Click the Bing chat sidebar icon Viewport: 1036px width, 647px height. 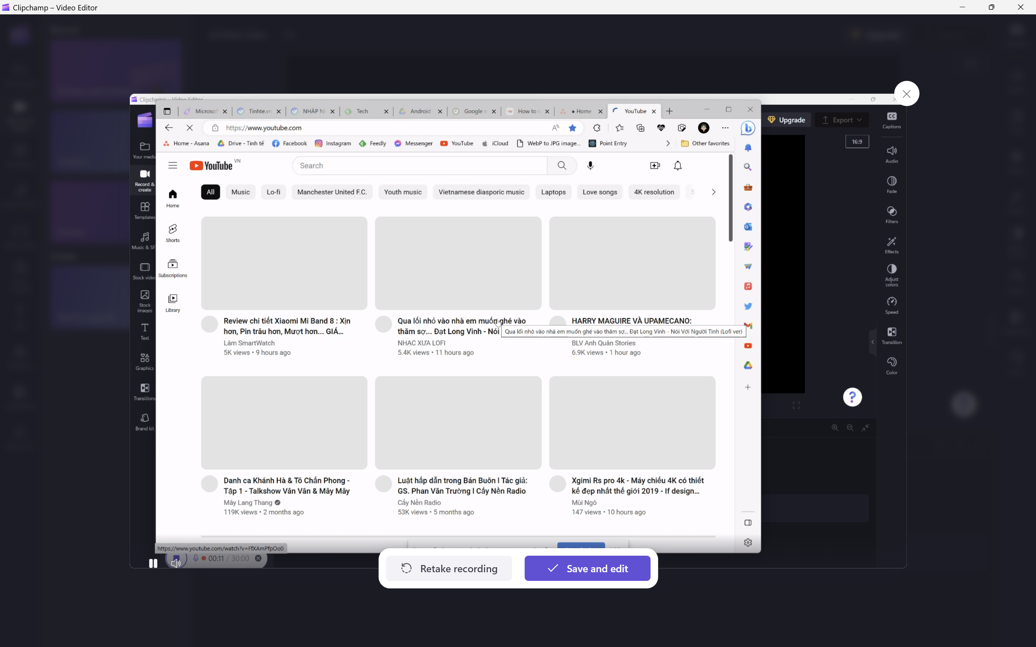click(748, 128)
